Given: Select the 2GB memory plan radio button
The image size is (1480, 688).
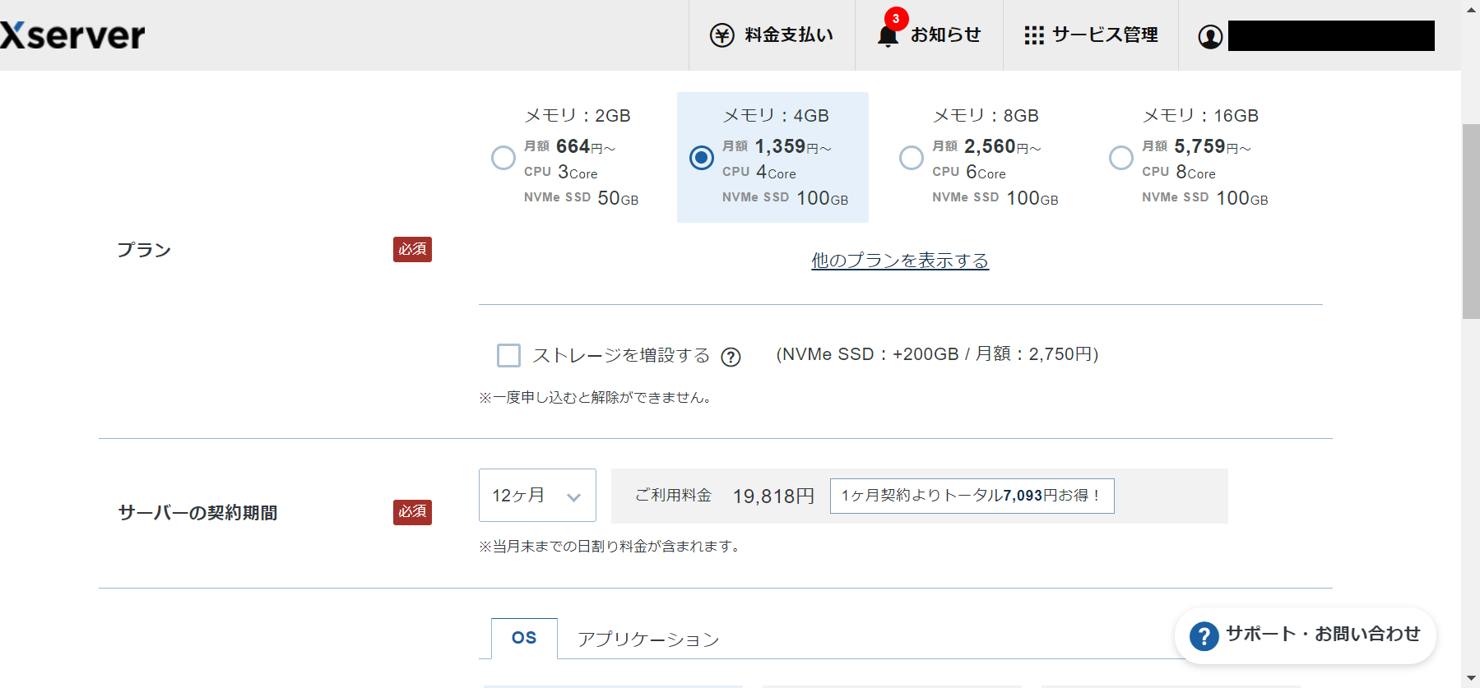Looking at the screenshot, I should [x=503, y=157].
